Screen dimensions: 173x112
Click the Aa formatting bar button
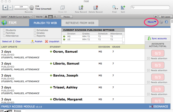click(x=156, y=17)
